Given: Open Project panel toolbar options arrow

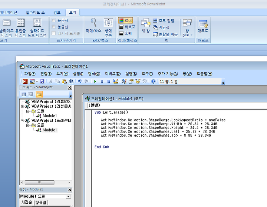Looking at the screenshot, I should click(x=71, y=96).
